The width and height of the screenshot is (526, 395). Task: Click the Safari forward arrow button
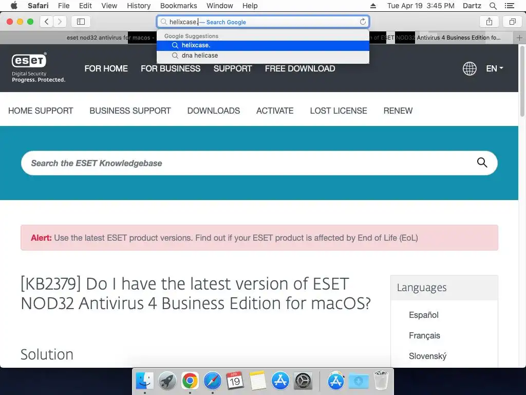tap(60, 22)
